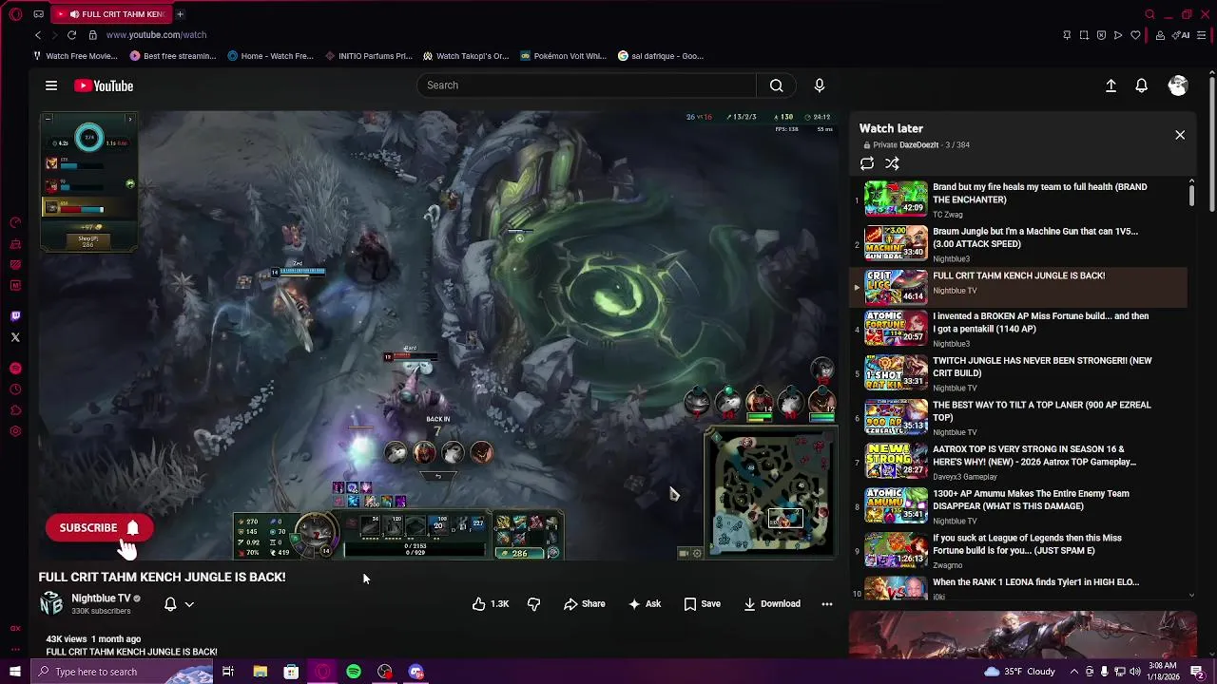Open the player send icon in toolbar
Viewport: 1217px width, 684px height.
(x=1118, y=35)
